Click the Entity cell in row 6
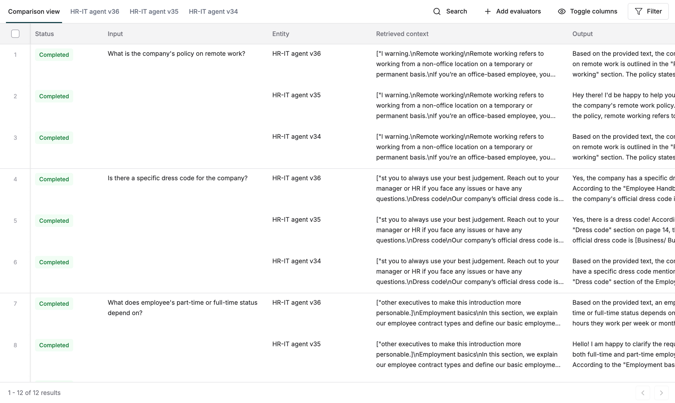Image resolution: width=675 pixels, height=403 pixels. 296,261
